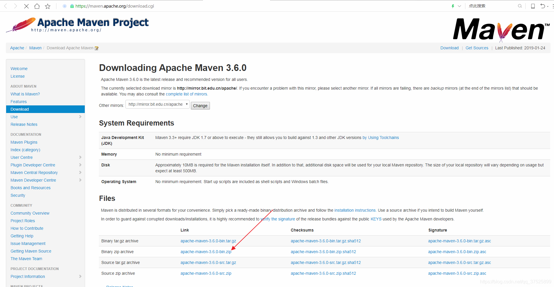Image resolution: width=554 pixels, height=287 pixels.
Task: Expand Project Information chevron
Action: (x=80, y=276)
